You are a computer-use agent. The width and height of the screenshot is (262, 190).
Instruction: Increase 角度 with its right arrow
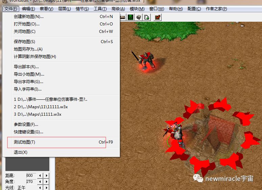[46, 182]
